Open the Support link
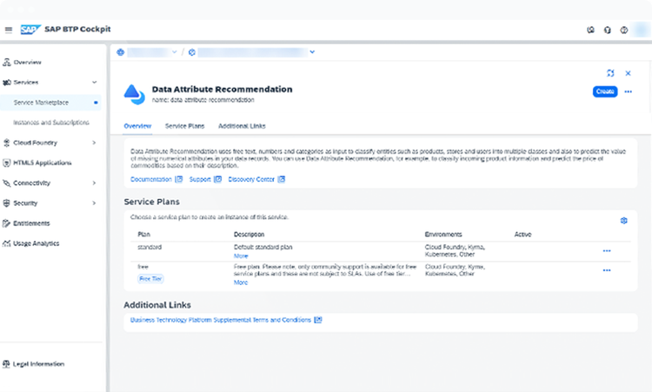The height and width of the screenshot is (392, 652). coord(200,179)
